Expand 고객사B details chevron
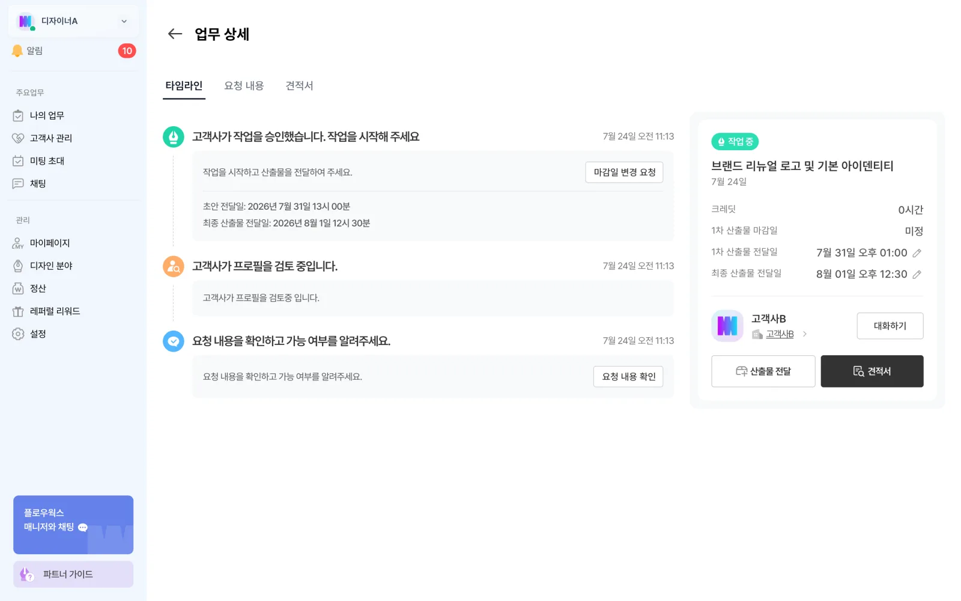 [x=805, y=334]
